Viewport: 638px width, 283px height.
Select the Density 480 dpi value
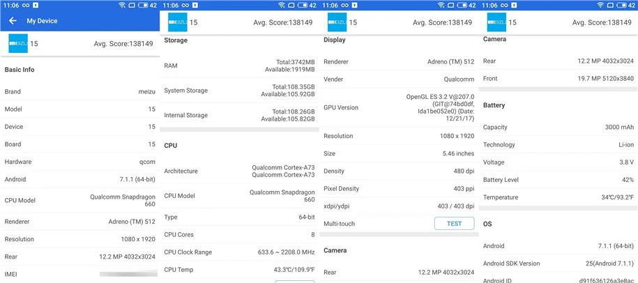point(464,171)
